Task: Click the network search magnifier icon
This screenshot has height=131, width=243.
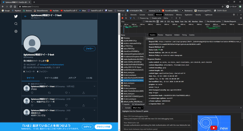Action: [134, 18]
